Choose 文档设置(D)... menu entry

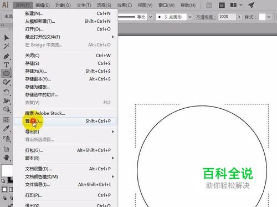coord(65,169)
